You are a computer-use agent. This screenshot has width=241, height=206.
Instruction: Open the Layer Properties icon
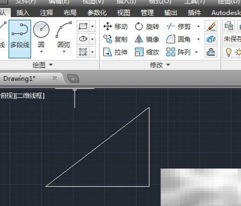[x=229, y=26]
